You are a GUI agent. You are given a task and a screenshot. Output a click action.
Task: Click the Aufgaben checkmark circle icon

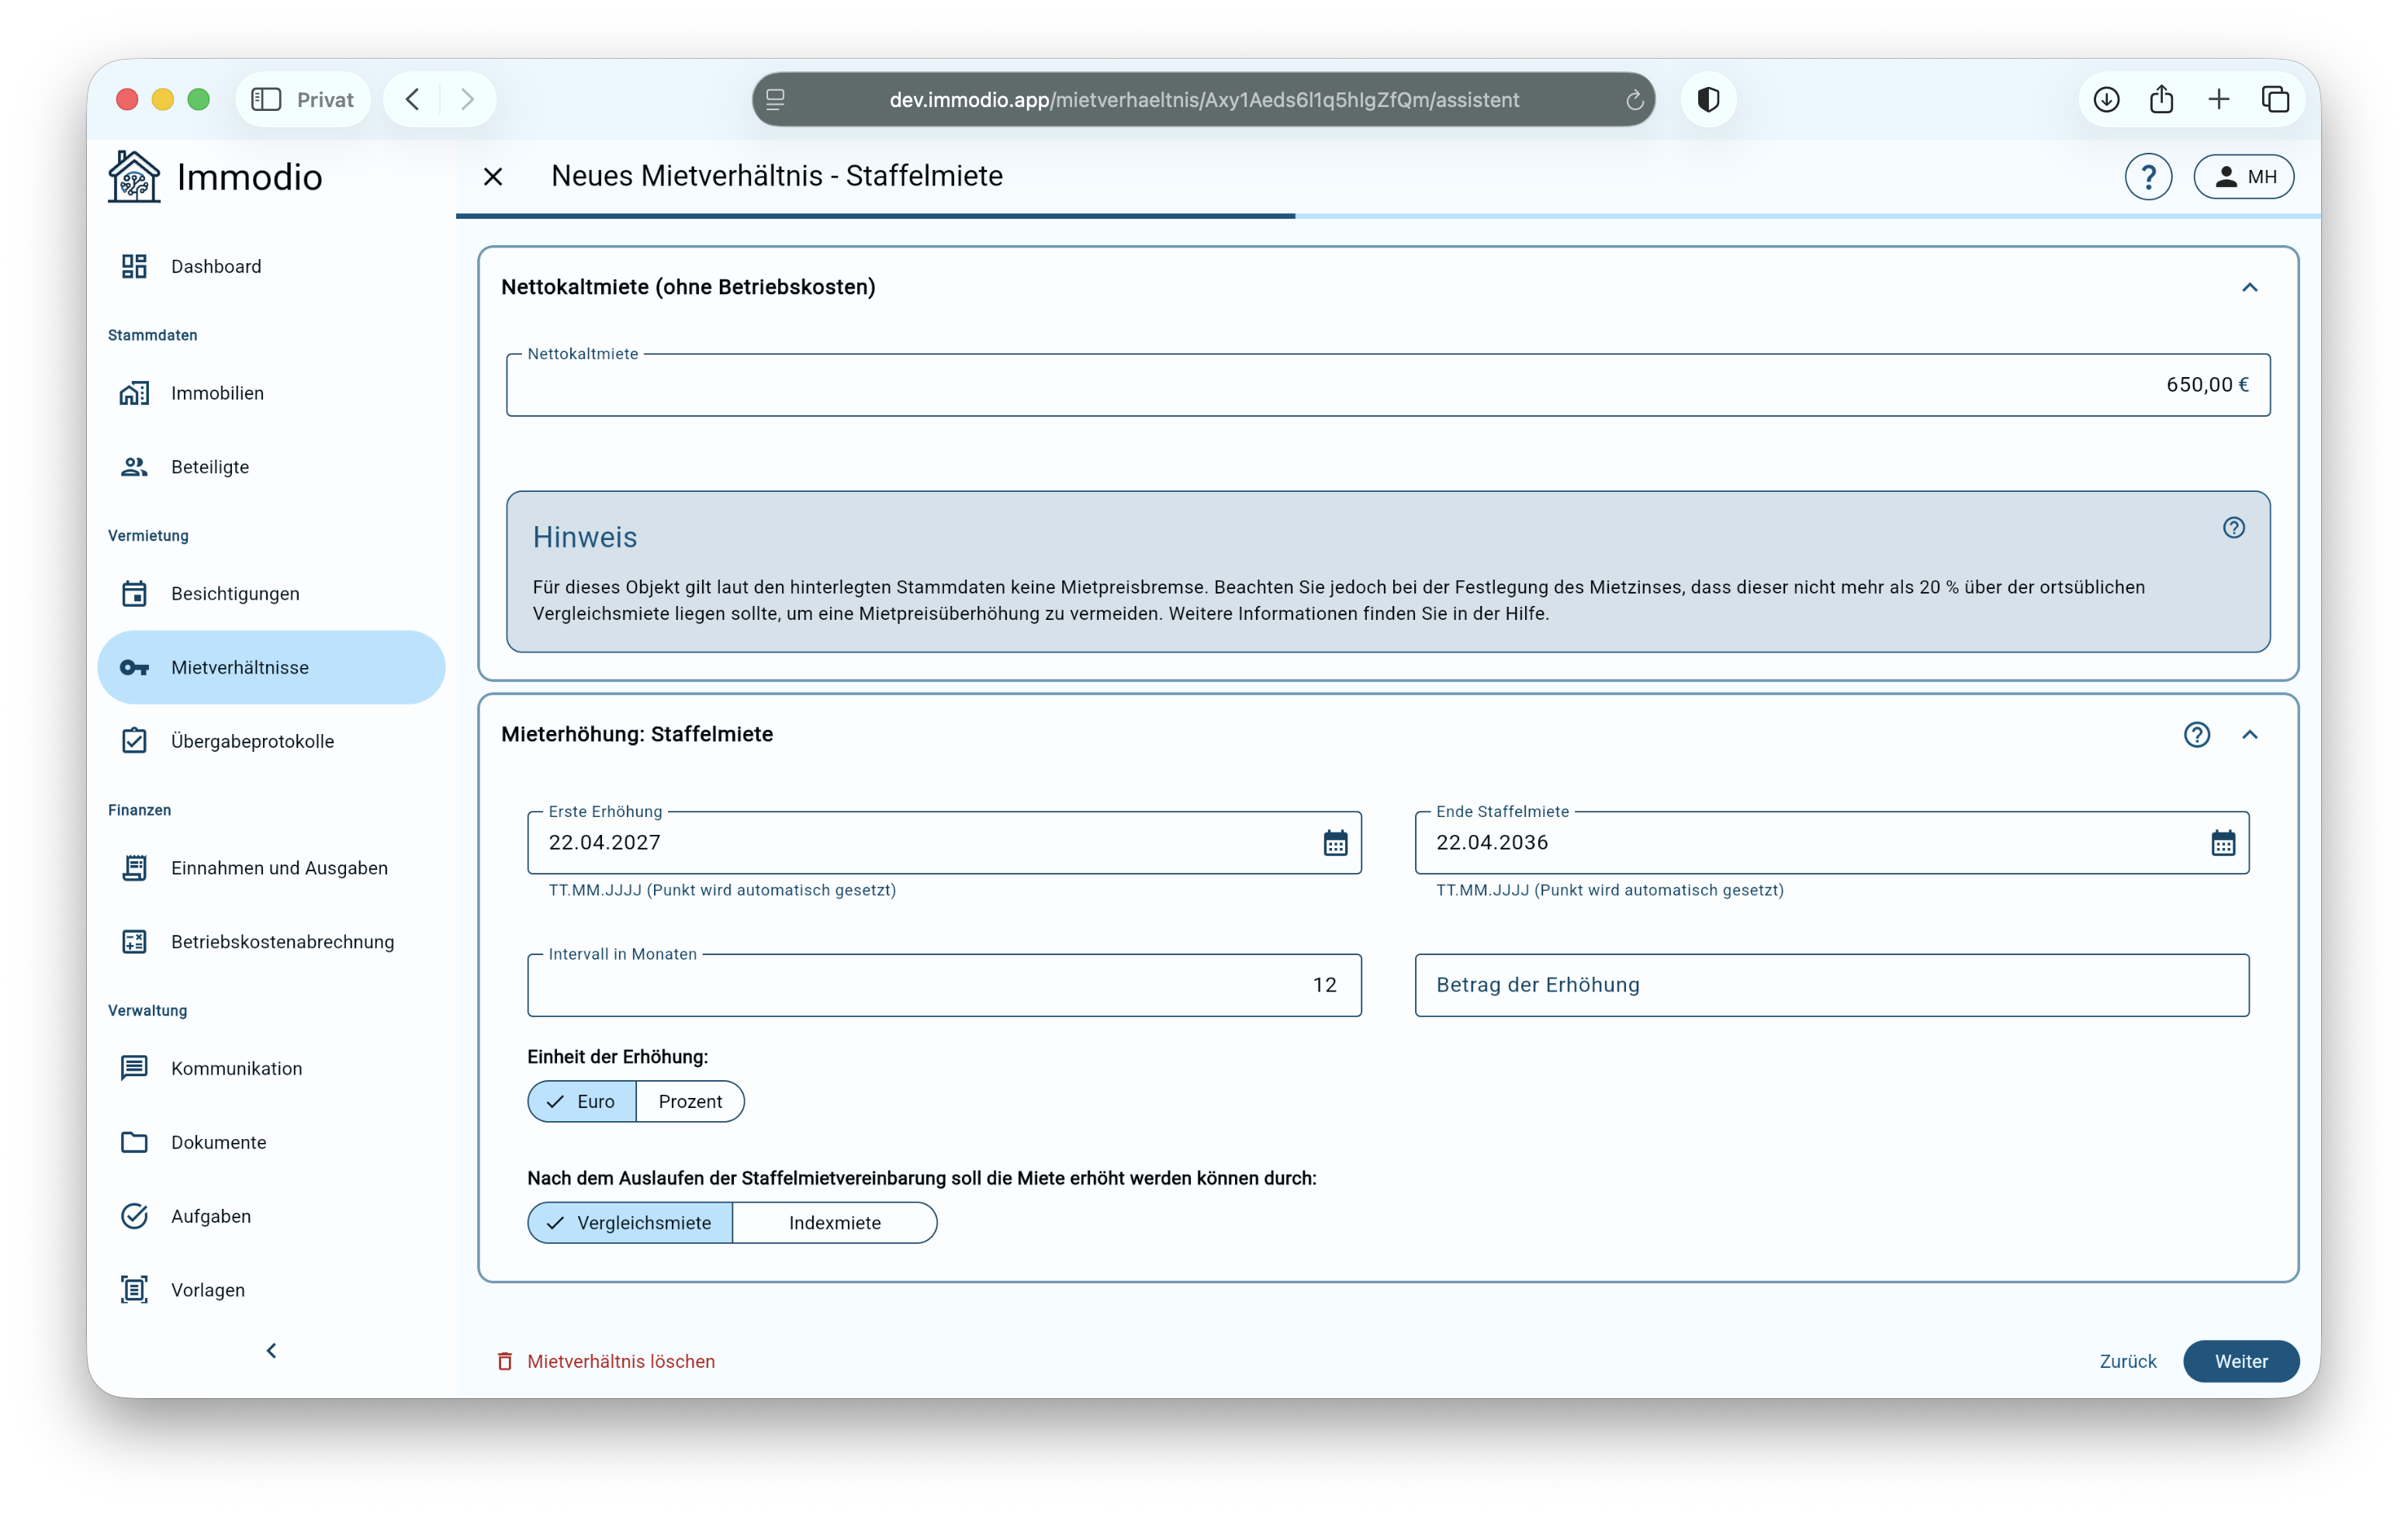(x=134, y=1216)
